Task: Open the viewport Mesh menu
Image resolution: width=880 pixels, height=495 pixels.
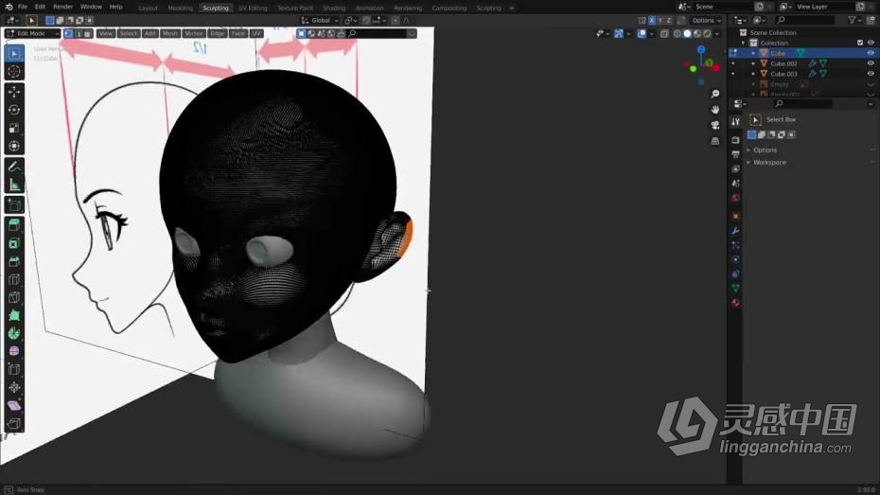Action: pos(170,34)
